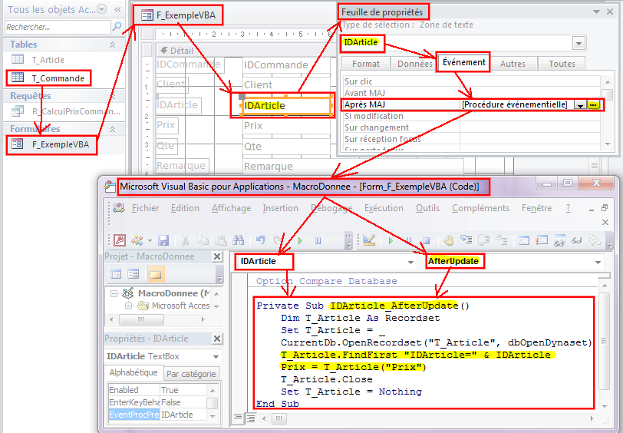Select T_Article table in navigation pane
Image resolution: width=623 pixels, height=433 pixels.
[x=48, y=60]
